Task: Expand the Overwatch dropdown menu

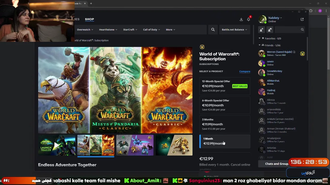Action: [x=85, y=30]
